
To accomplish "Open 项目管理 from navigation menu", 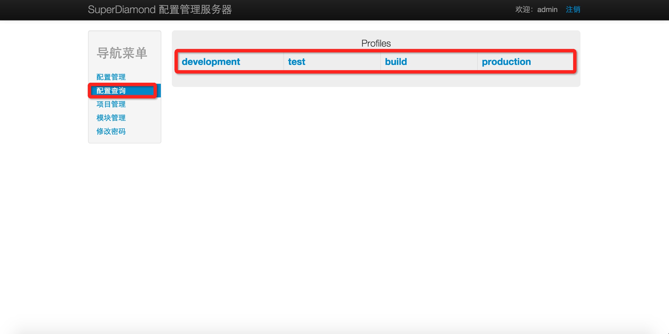I will point(111,104).
